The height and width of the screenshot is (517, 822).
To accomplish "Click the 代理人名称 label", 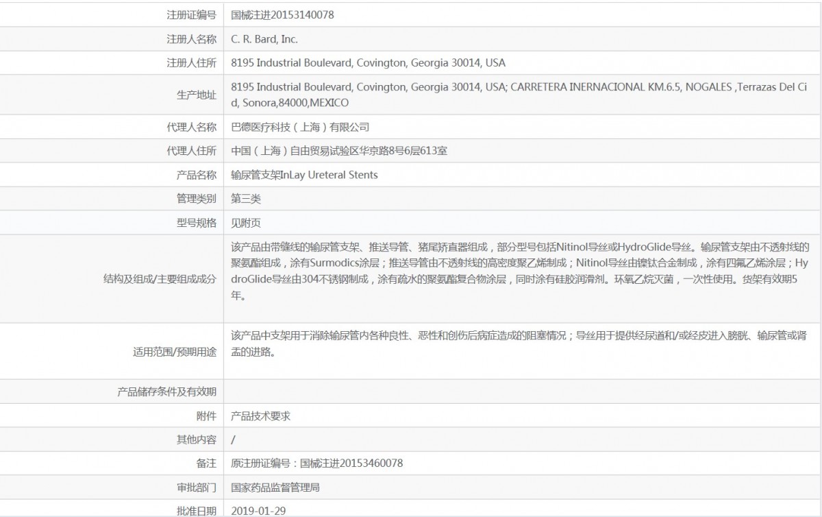I will (191, 127).
